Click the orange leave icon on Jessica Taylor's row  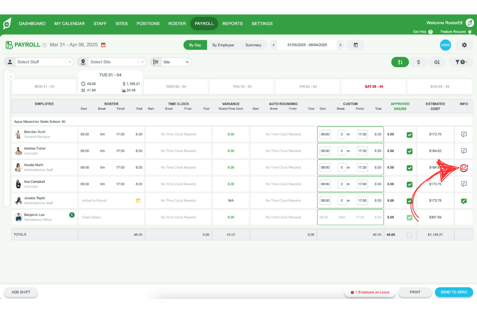(138, 201)
